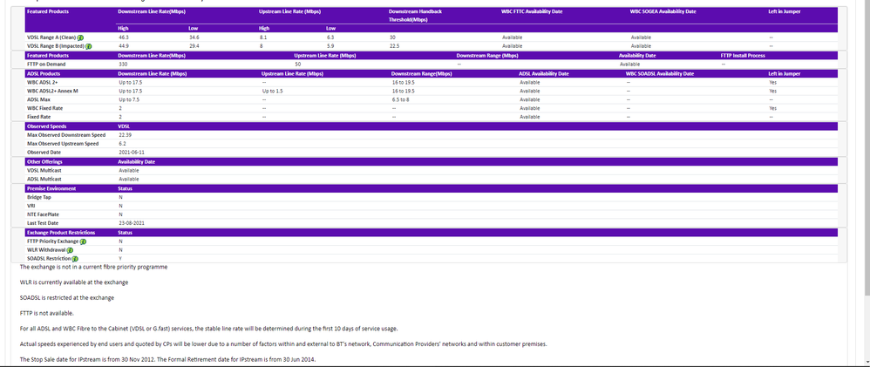Viewport: 870px width, 367px height.
Task: Click the WBC SOGEA Availability Date header
Action: coord(663,12)
